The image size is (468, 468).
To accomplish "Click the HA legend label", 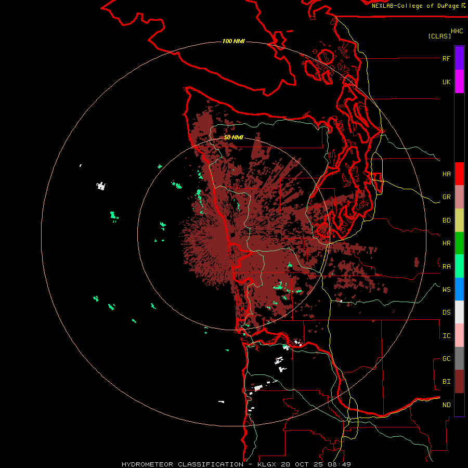I will (446, 174).
